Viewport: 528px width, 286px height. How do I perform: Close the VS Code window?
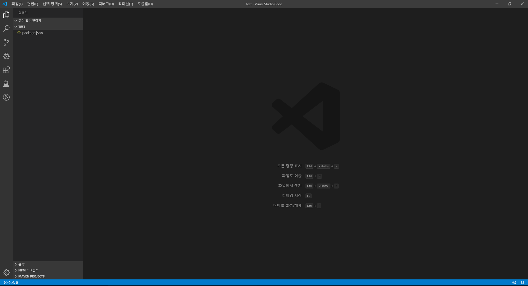pos(522,4)
